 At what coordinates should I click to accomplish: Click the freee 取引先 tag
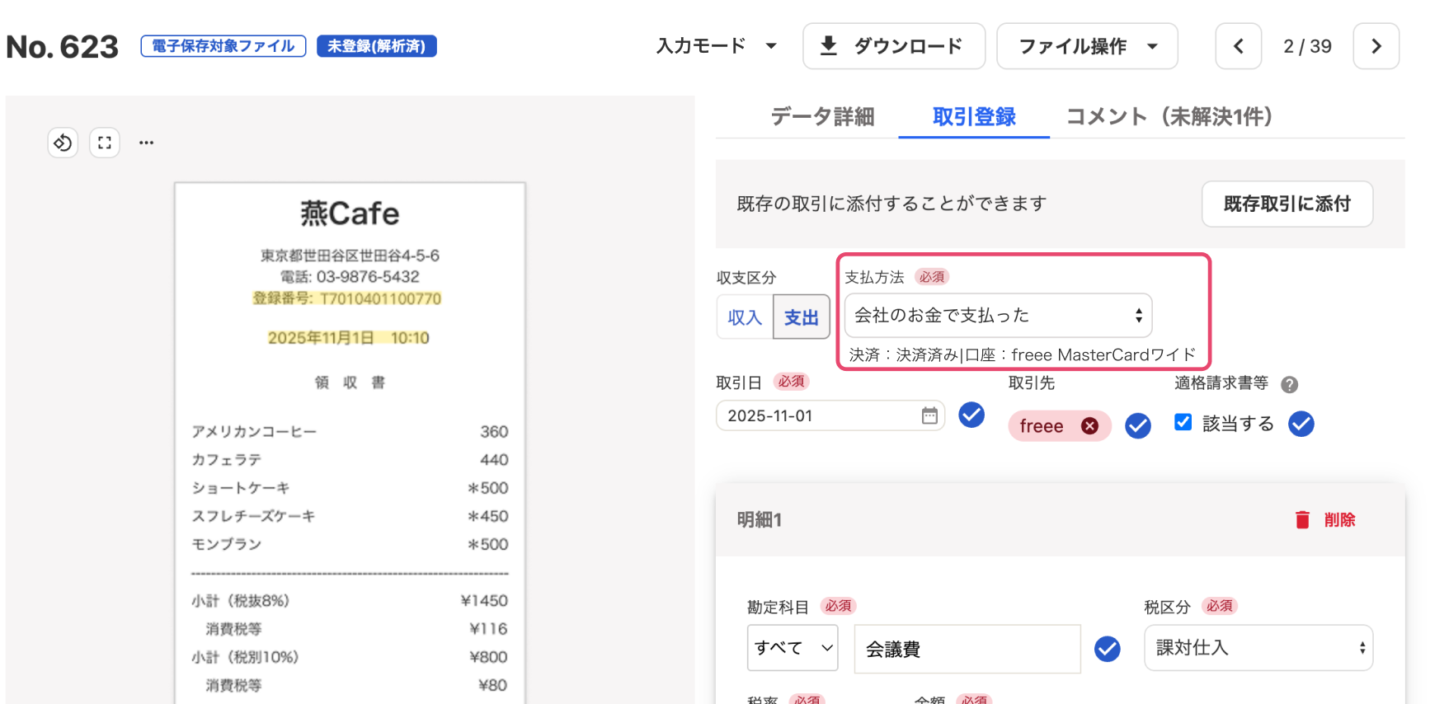tap(1060, 425)
